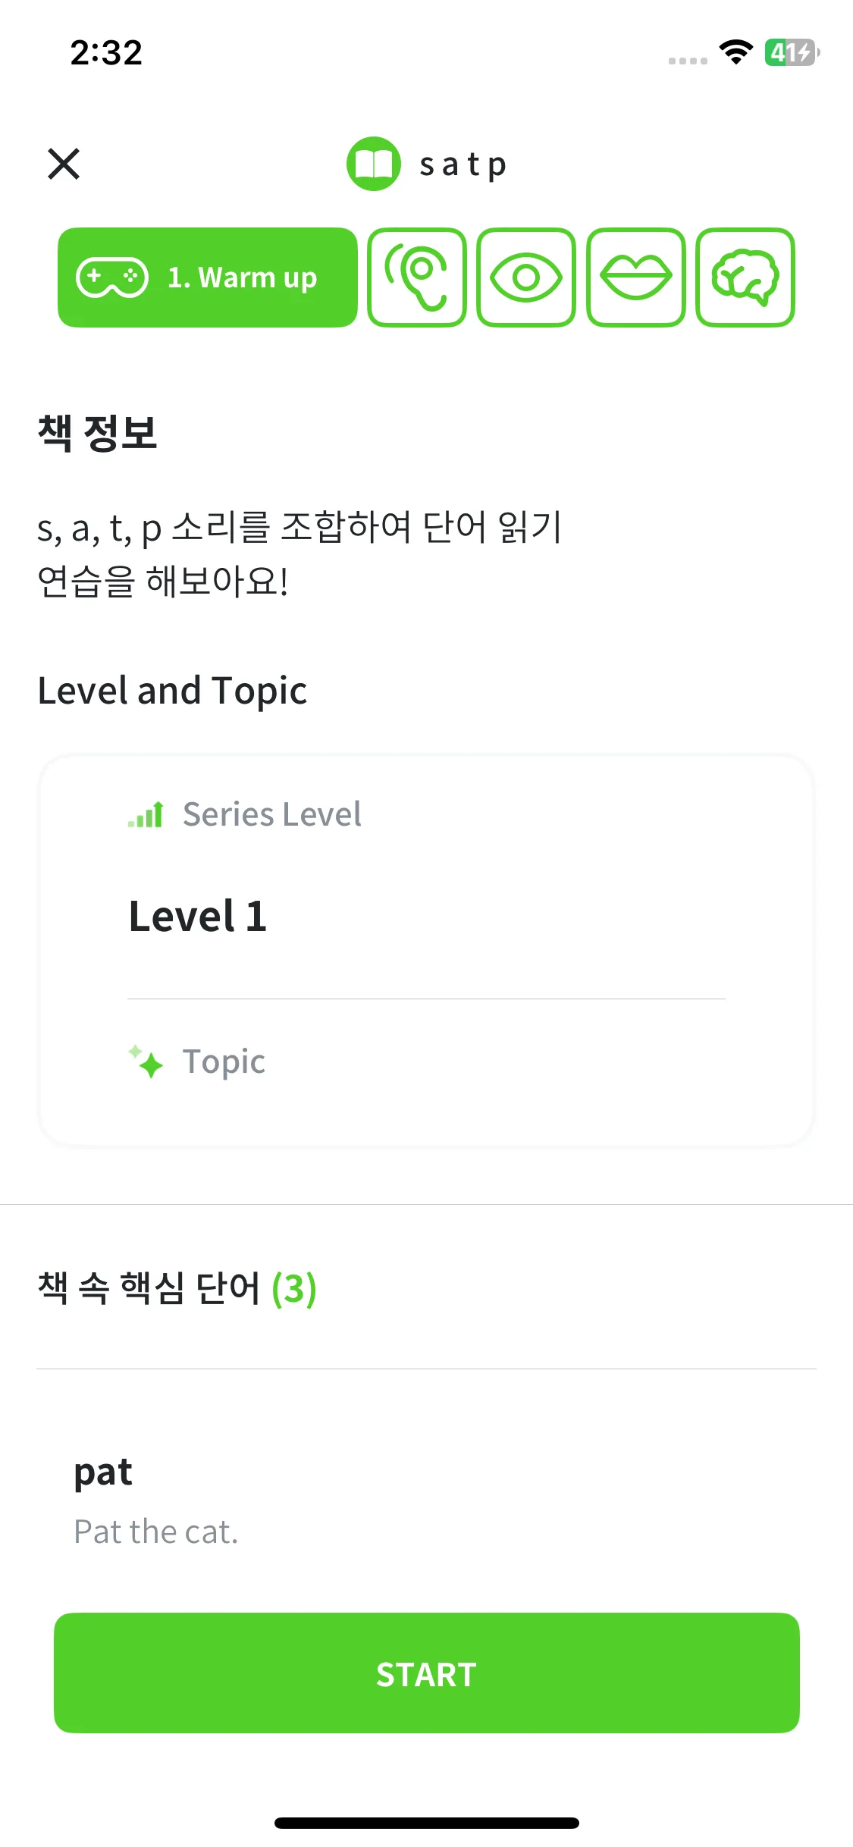Tap the key word "pat"

[x=103, y=1472]
